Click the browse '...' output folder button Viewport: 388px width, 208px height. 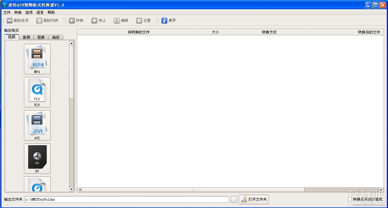click(x=234, y=200)
